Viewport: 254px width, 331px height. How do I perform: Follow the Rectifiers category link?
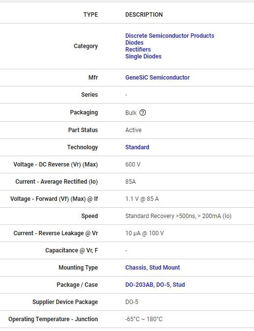pos(138,50)
